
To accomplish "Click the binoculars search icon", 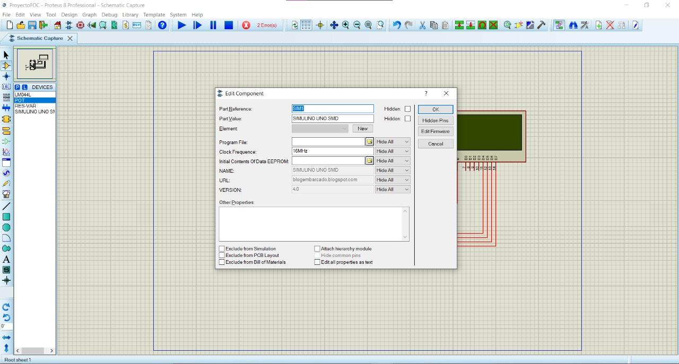I will 573,25.
